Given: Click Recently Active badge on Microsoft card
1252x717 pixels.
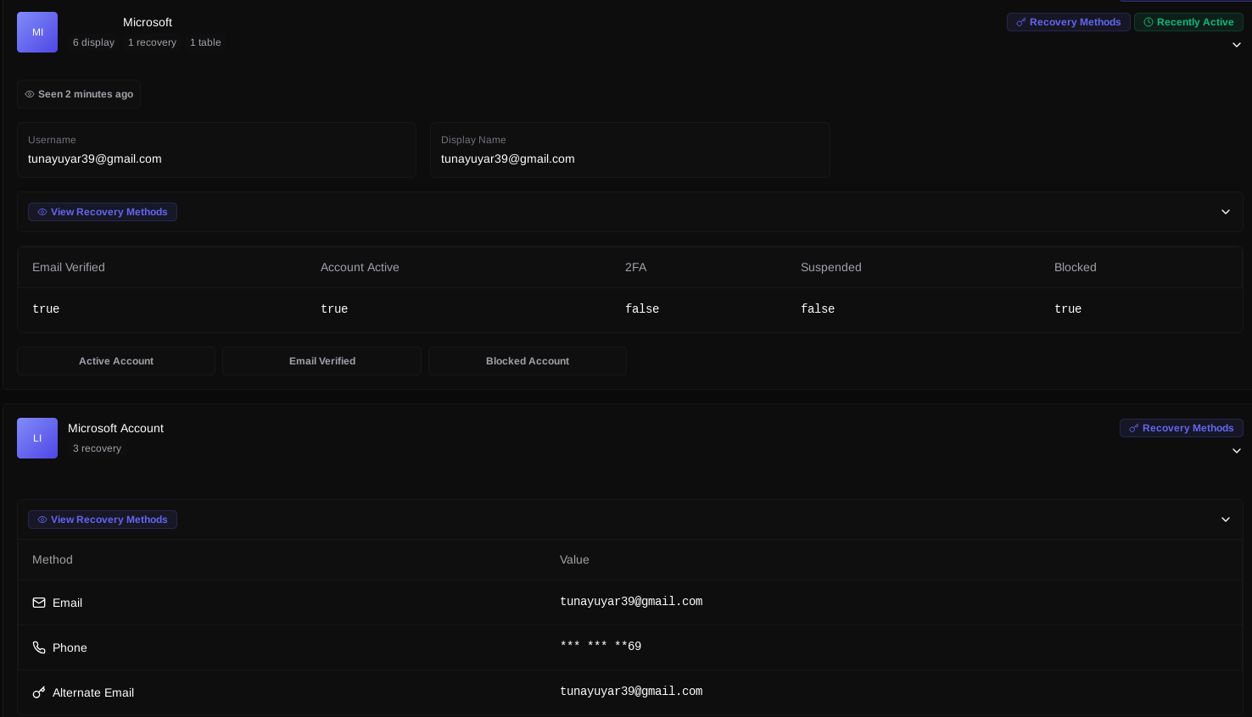Looking at the screenshot, I should pos(1188,22).
